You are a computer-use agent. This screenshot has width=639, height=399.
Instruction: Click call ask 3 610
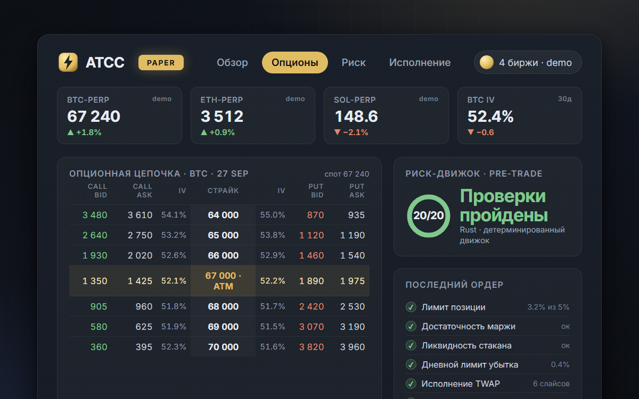click(x=140, y=215)
